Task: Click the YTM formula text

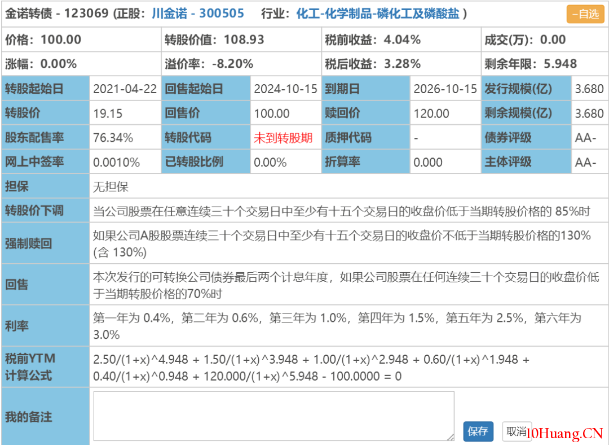Action: (x=311, y=368)
